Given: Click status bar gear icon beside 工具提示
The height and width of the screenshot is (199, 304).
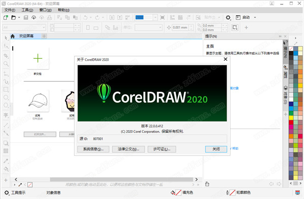Looking at the screenshot, I should coord(7,192).
